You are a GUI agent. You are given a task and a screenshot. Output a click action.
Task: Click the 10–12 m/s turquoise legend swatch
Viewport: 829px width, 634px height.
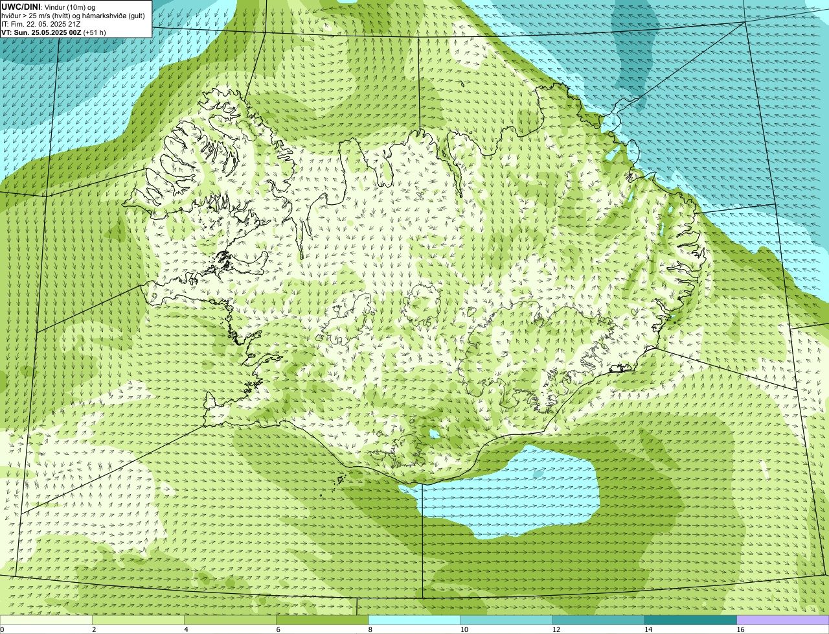pos(506,620)
